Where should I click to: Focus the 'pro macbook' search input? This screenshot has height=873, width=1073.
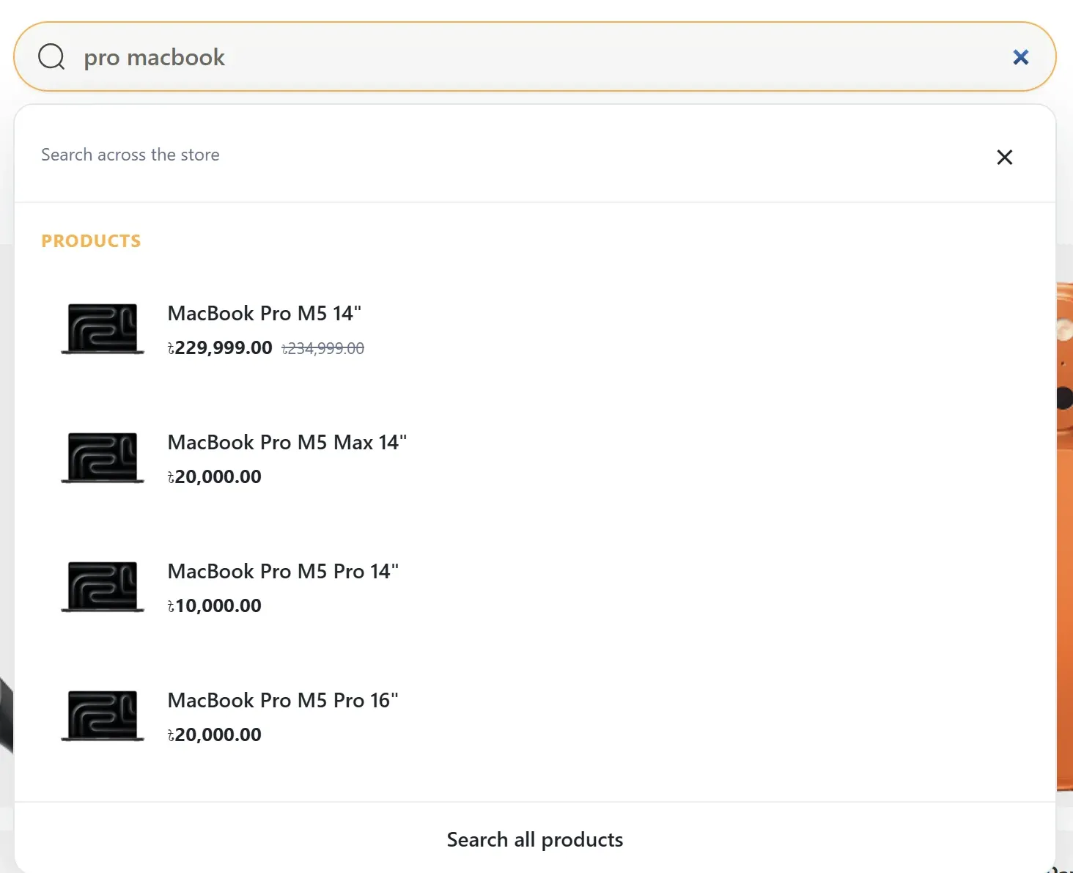point(535,56)
